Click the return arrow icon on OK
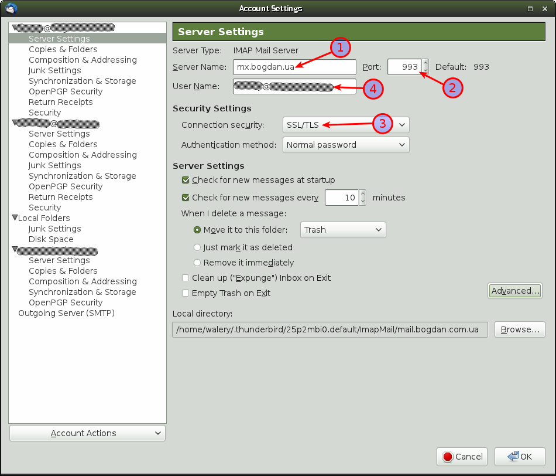The width and height of the screenshot is (556, 476). (x=513, y=456)
